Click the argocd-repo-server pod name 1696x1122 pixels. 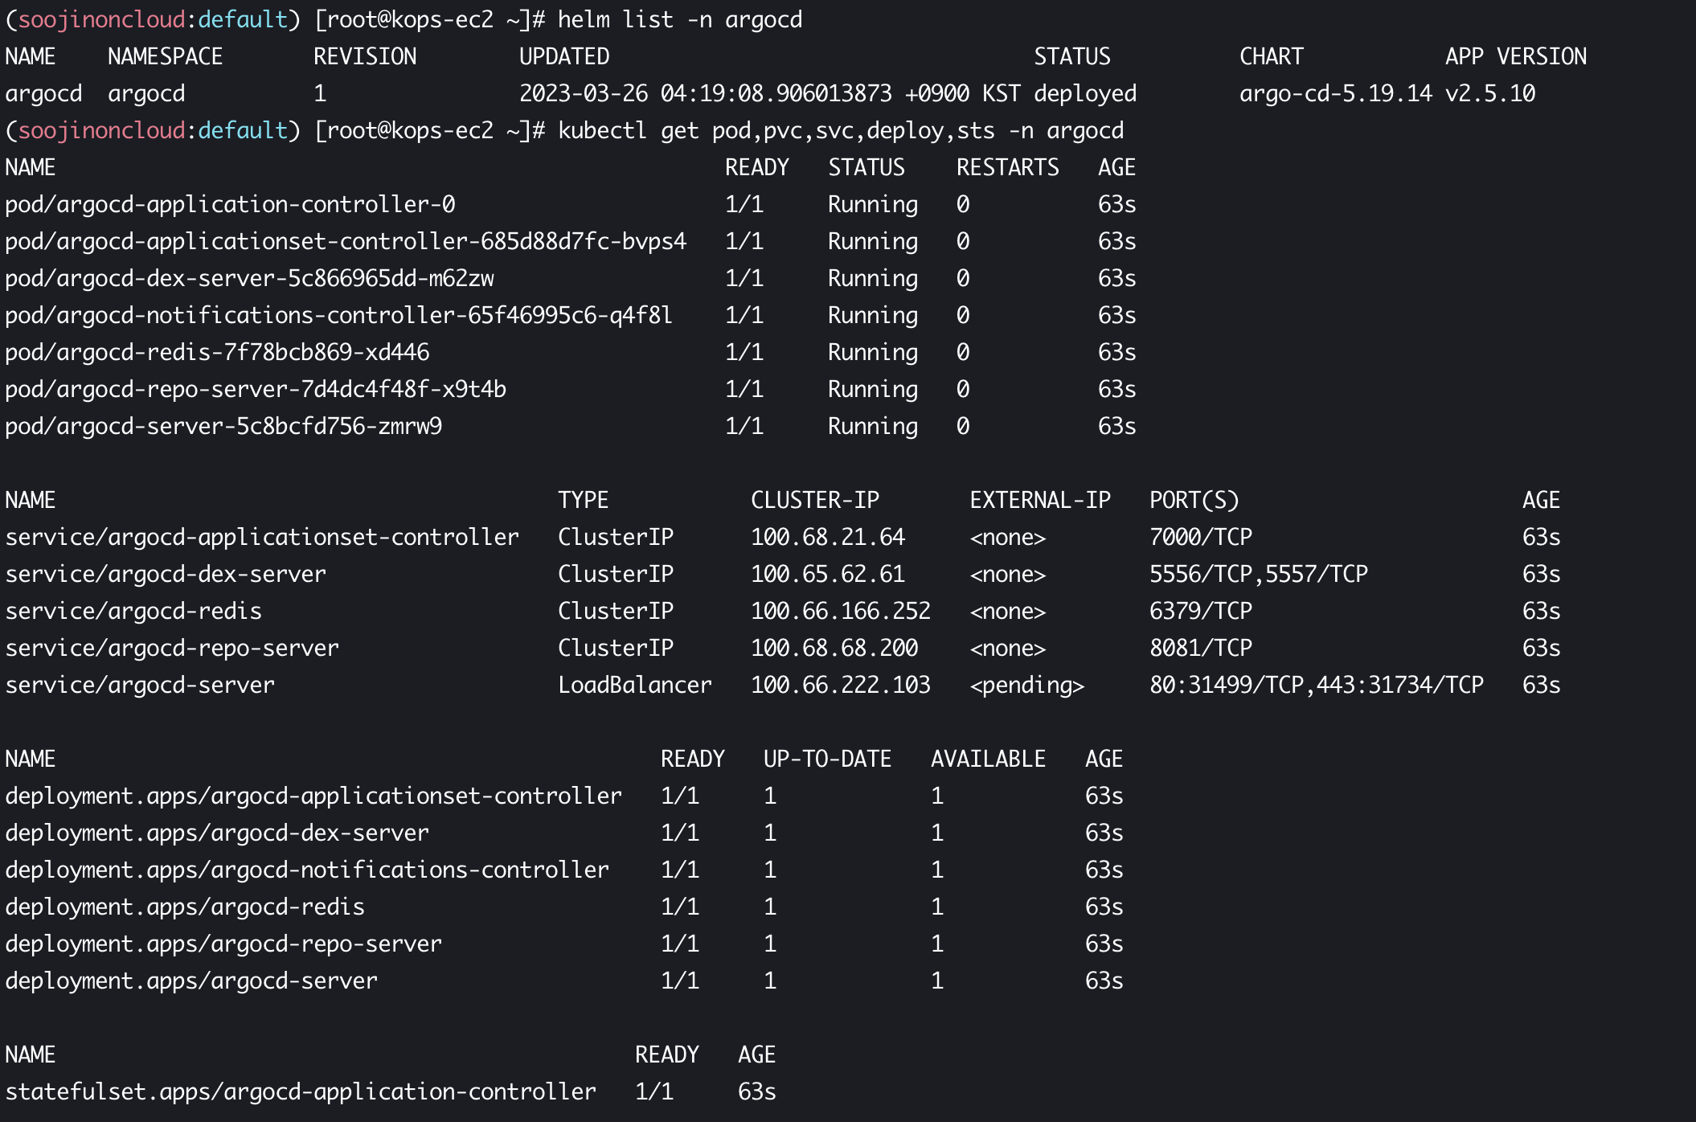(x=256, y=389)
